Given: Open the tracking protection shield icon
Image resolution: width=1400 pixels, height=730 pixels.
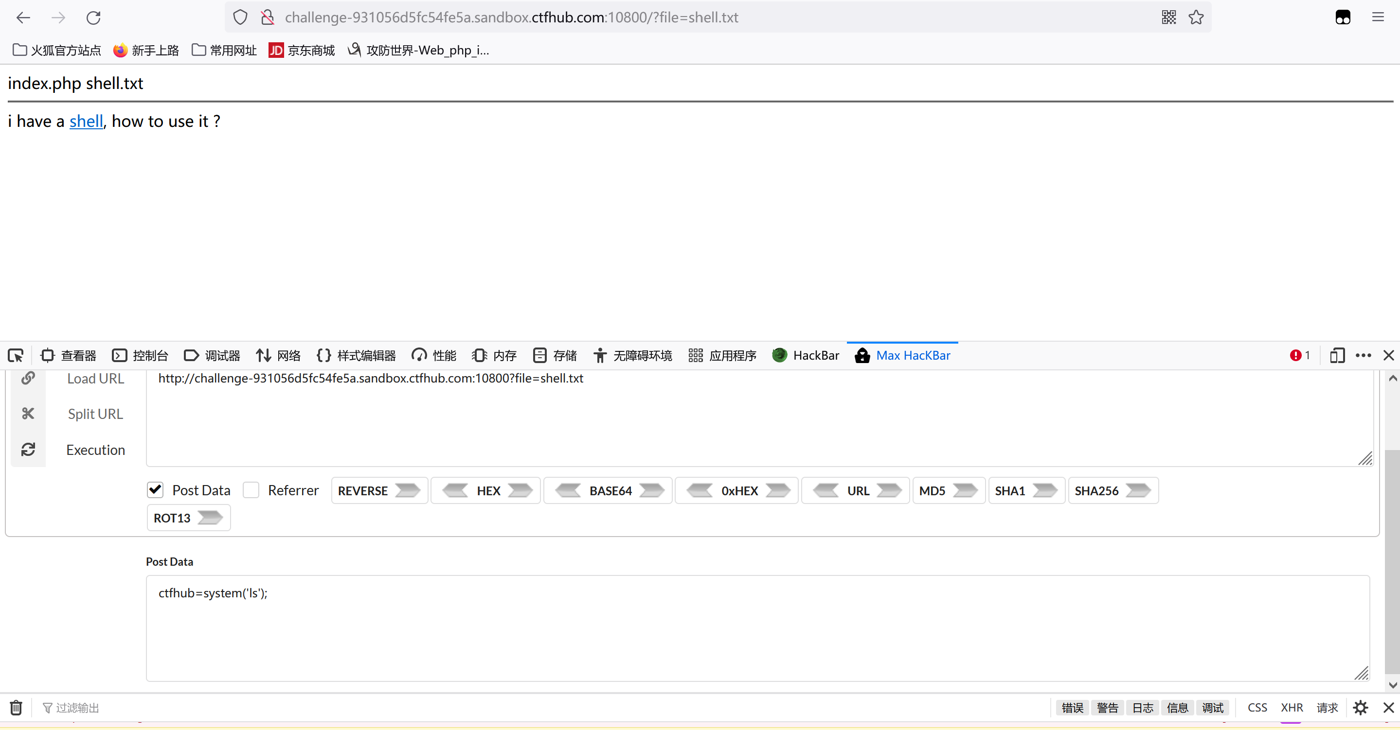Looking at the screenshot, I should click(x=240, y=17).
